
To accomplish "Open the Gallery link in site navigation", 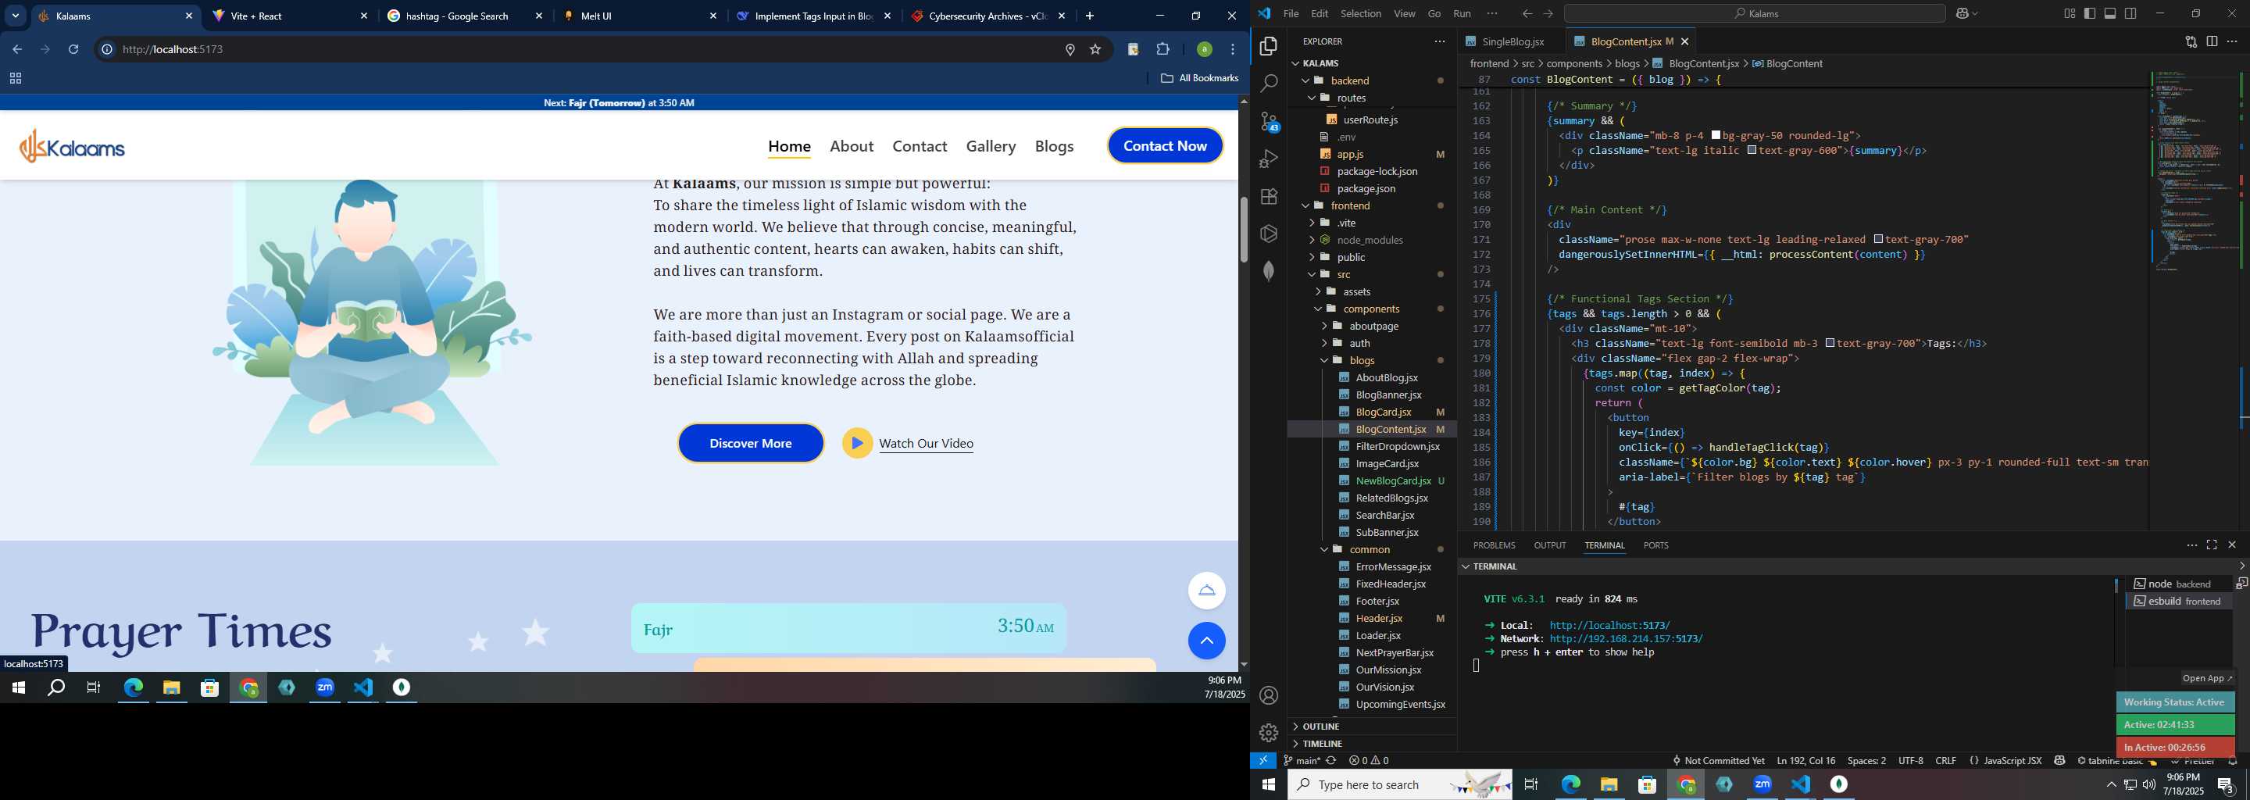I will [x=991, y=147].
